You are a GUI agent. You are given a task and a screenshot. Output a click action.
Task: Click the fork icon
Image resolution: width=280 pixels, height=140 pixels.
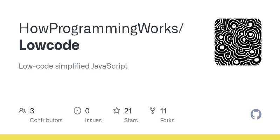click(x=153, y=111)
